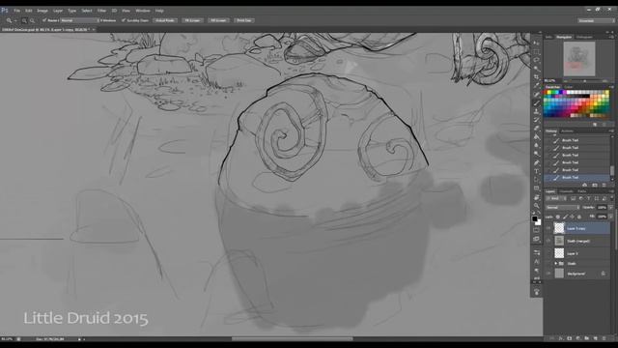The height and width of the screenshot is (348, 618).
Task: Select the Zoom tool in toolbar
Action: click(x=537, y=205)
